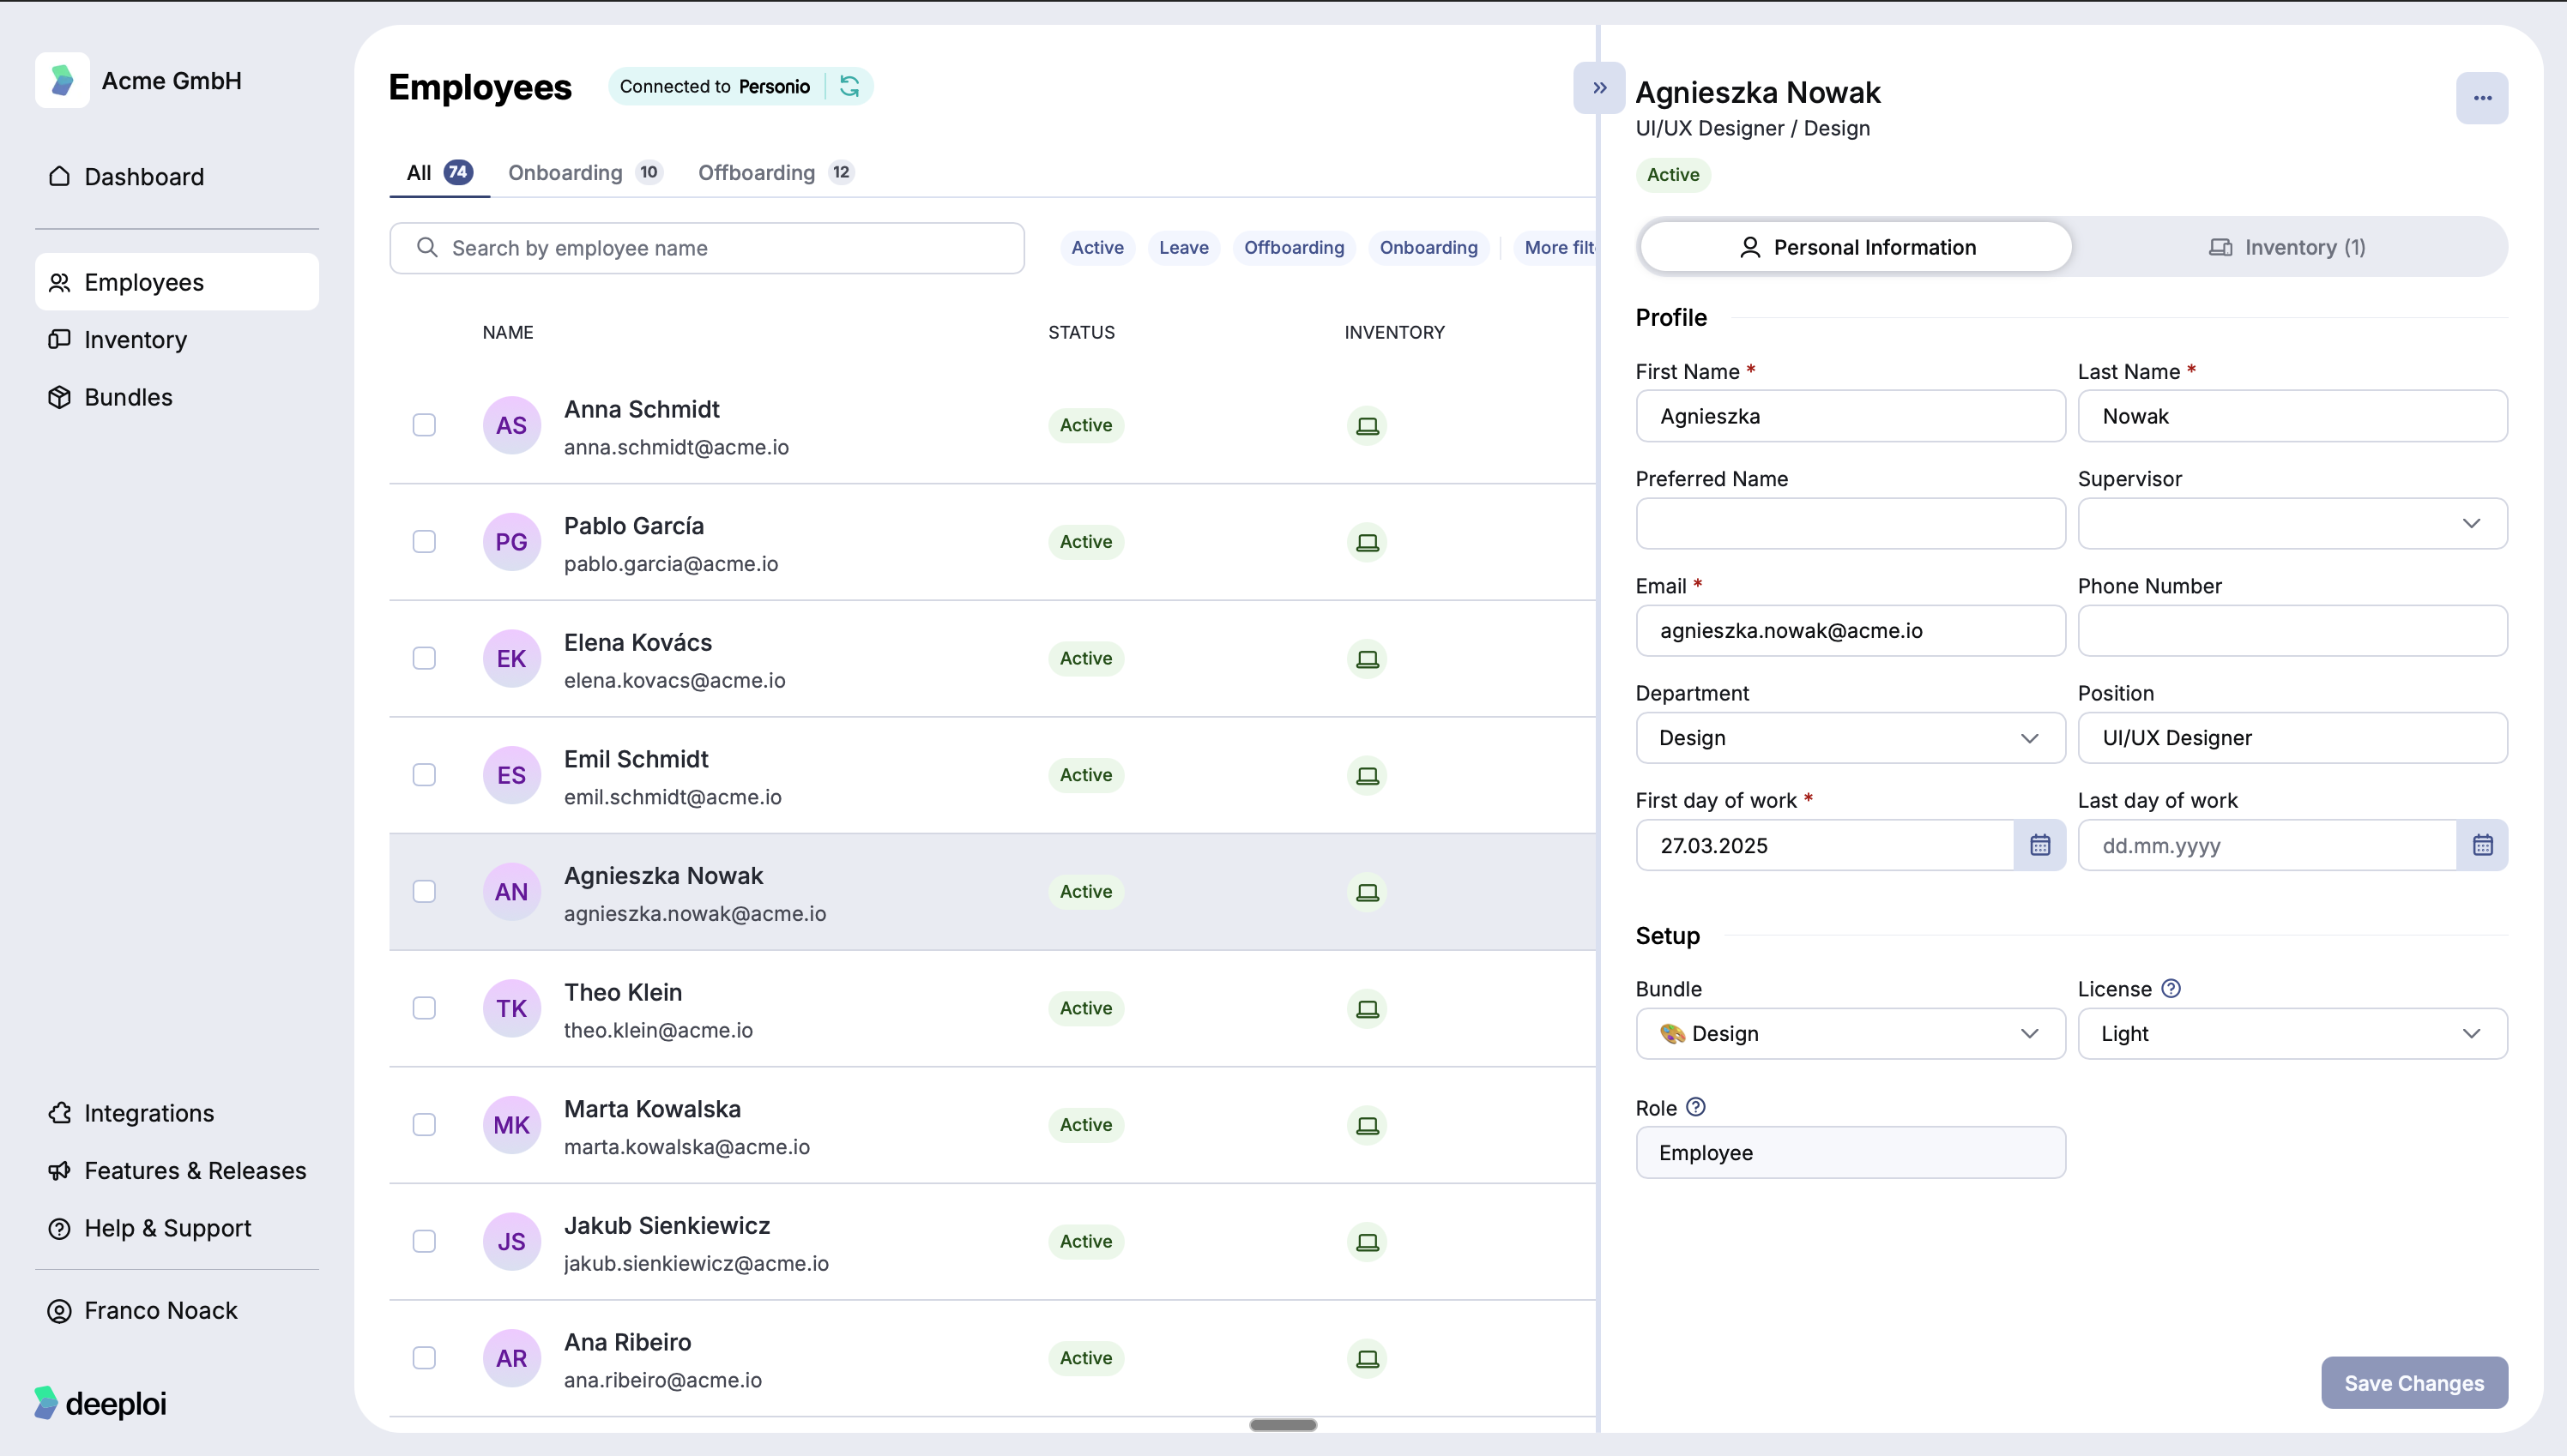Open Anna Schmidt's laptop inventory icon
Viewport: 2567px width, 1456px height.
1367,425
